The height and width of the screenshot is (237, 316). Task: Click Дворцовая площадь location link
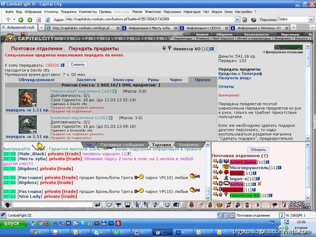[284, 52]
